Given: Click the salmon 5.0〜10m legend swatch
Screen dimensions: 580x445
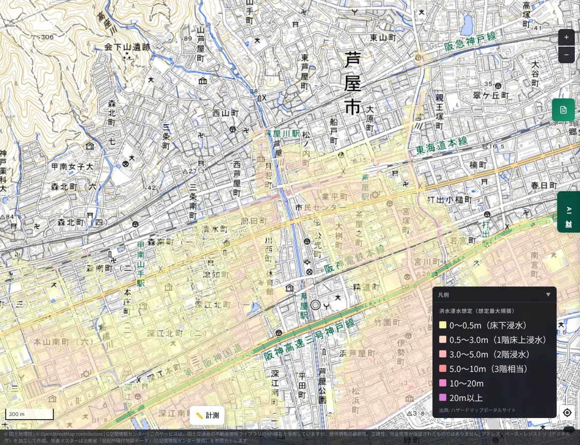Looking at the screenshot, I should (x=442, y=368).
